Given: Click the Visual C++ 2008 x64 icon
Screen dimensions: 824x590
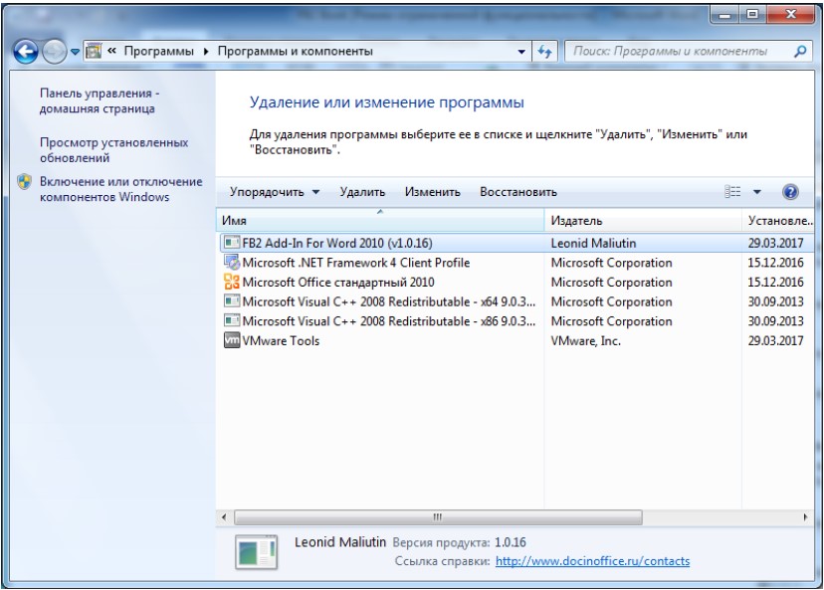Looking at the screenshot, I should tap(232, 301).
